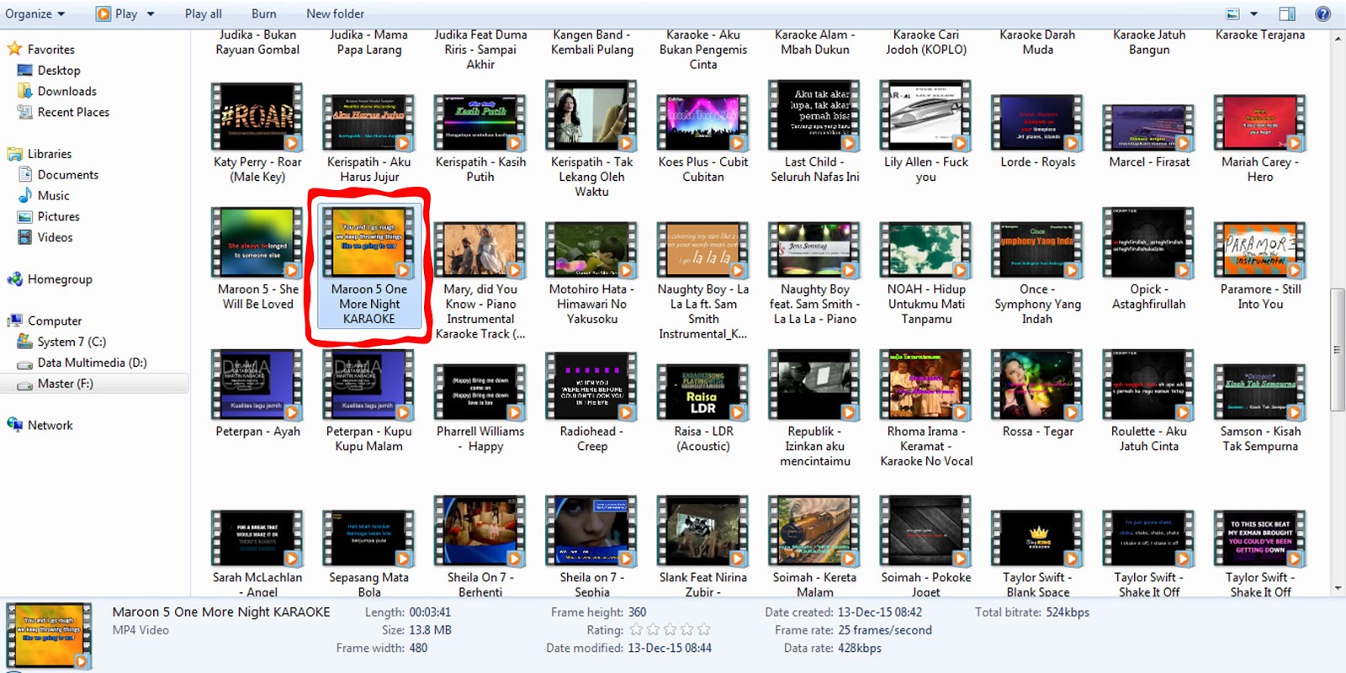Toggle the preview pane icon
Viewport: 1346px width, 673px height.
click(1287, 13)
